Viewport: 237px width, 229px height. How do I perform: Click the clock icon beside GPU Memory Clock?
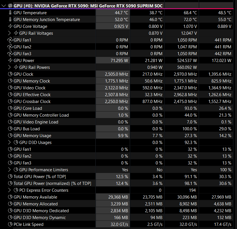coord(10,81)
